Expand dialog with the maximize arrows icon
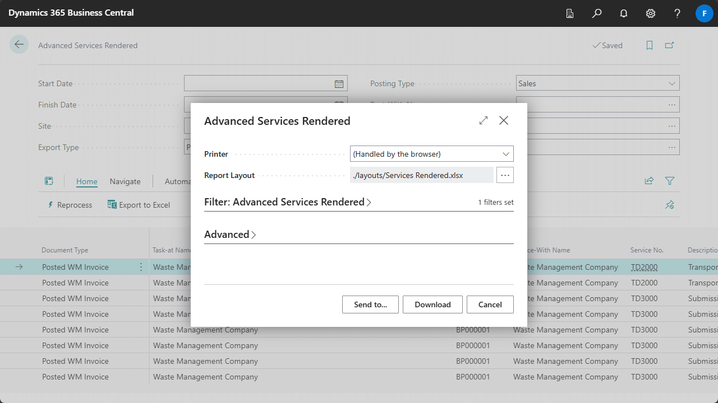The image size is (718, 403). [484, 120]
